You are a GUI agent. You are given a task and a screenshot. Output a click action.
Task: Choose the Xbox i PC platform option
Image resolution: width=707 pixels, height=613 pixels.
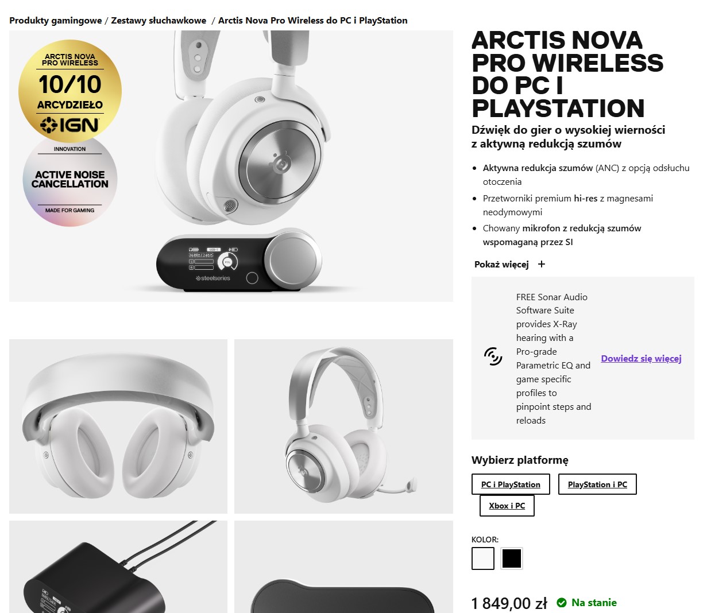click(507, 506)
